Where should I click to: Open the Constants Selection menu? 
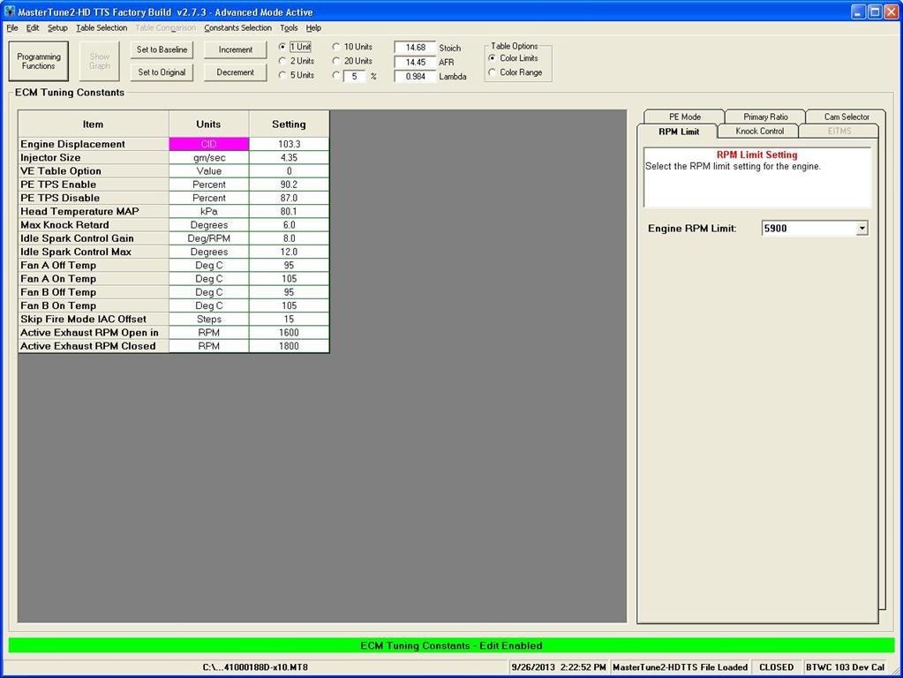pyautogui.click(x=237, y=27)
